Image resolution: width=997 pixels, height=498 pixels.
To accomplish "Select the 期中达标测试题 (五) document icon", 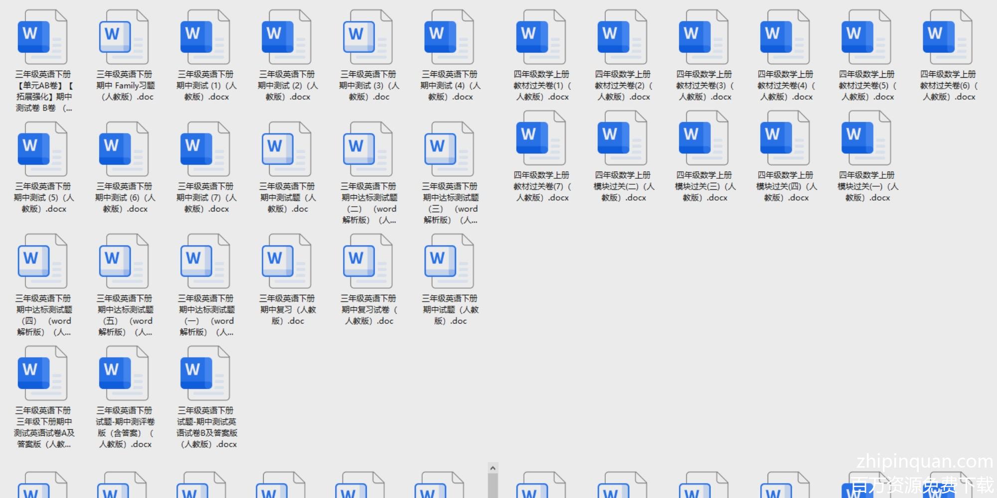I will (124, 261).
